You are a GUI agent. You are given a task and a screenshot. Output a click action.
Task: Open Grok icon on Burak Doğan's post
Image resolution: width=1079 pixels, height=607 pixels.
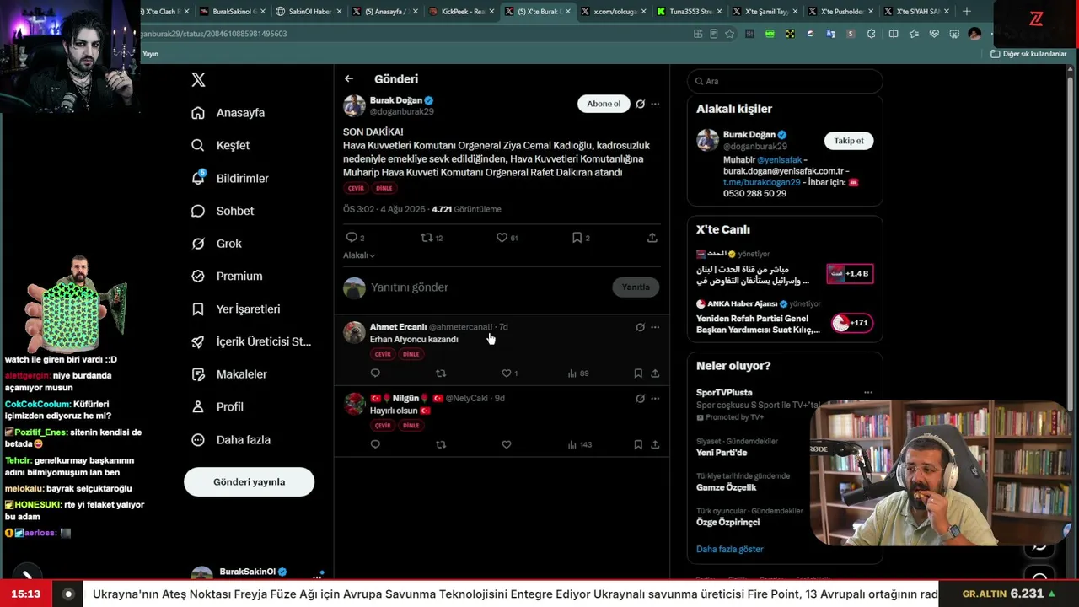640,104
